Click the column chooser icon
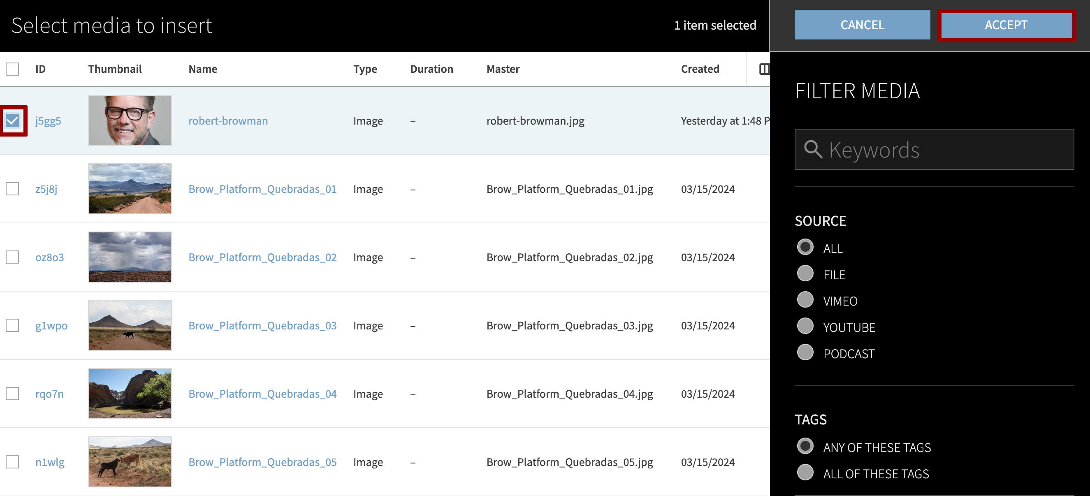The width and height of the screenshot is (1090, 496). (764, 69)
